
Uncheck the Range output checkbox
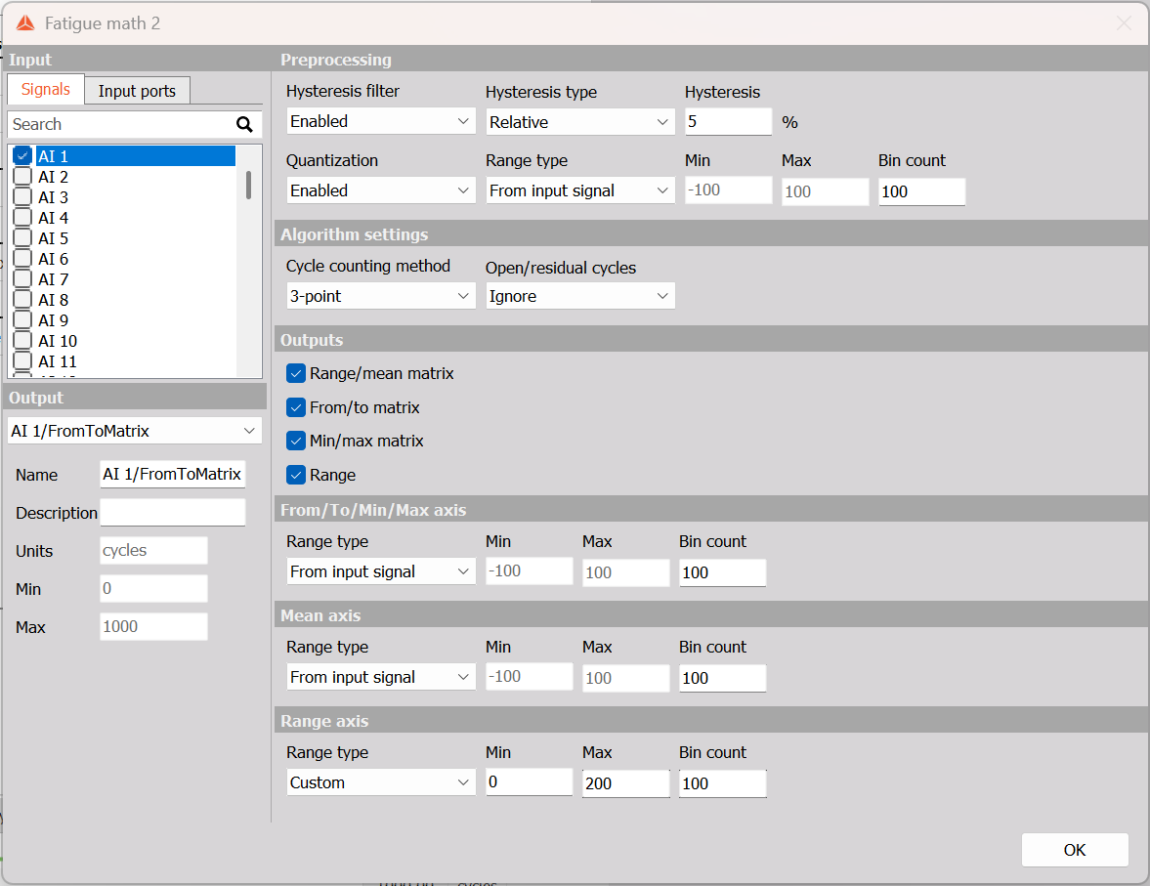point(296,475)
